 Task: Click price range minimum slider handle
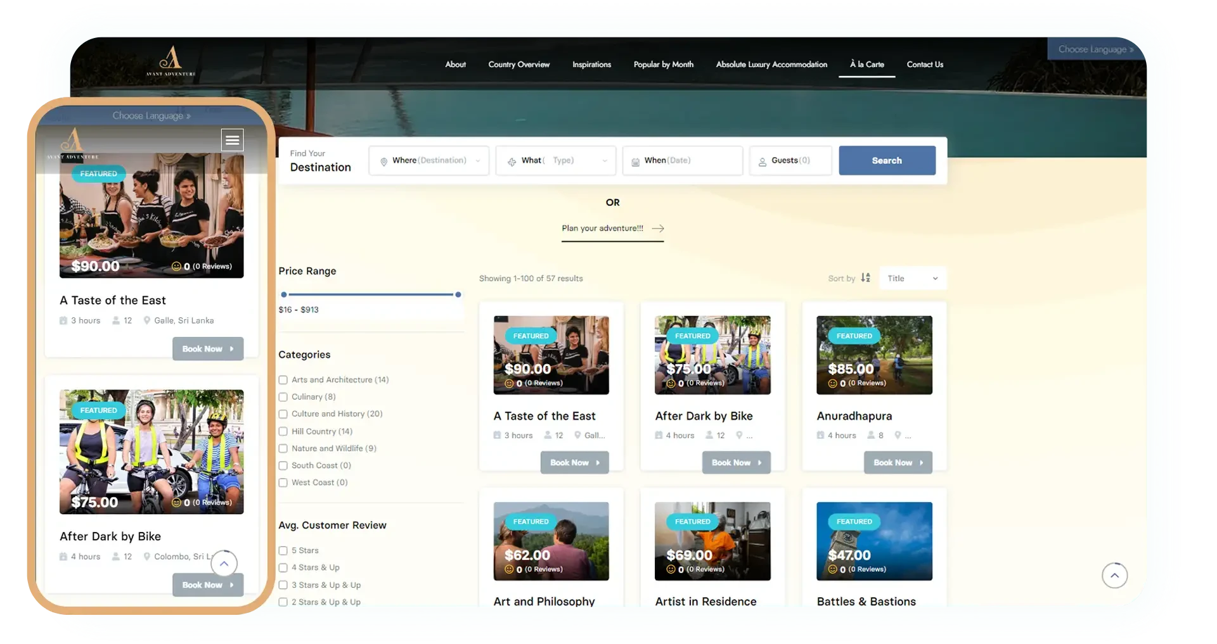[284, 294]
